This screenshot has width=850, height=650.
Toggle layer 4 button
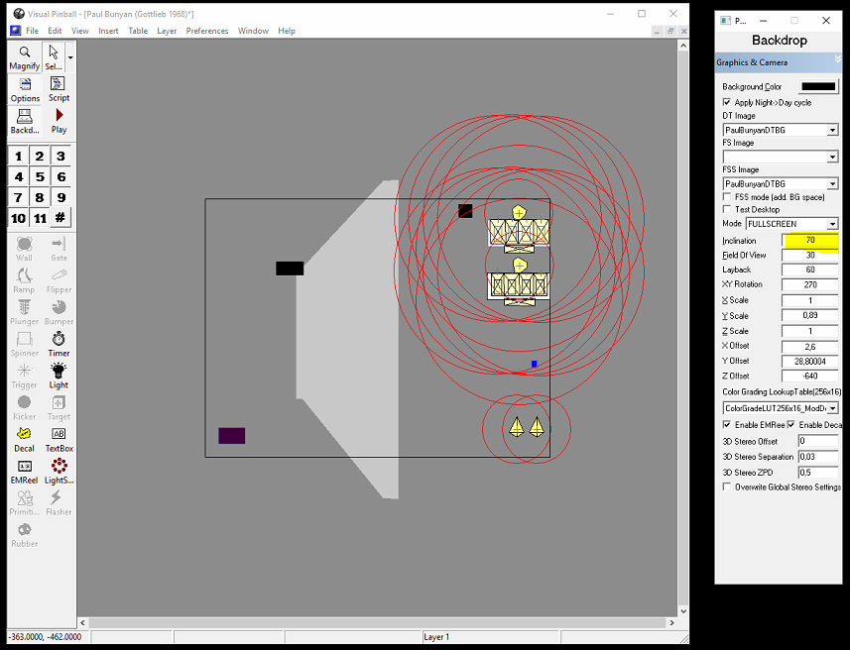click(19, 176)
